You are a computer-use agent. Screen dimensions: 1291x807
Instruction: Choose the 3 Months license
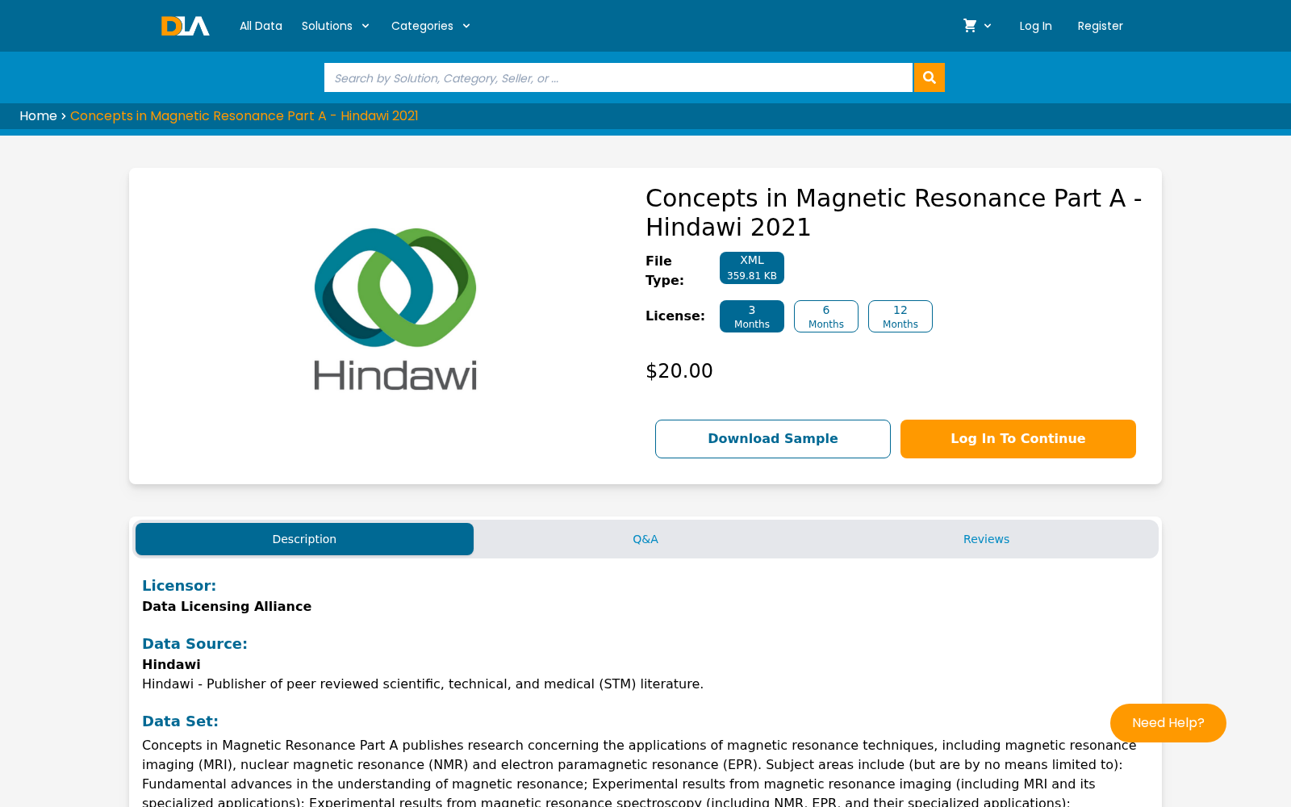[x=752, y=316]
